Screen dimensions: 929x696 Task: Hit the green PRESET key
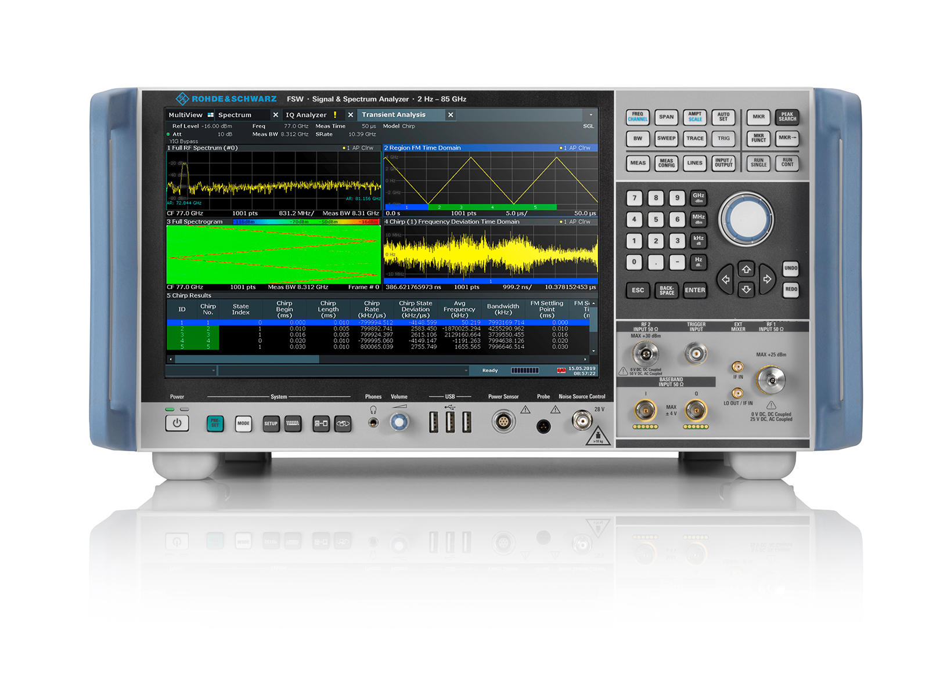215,423
